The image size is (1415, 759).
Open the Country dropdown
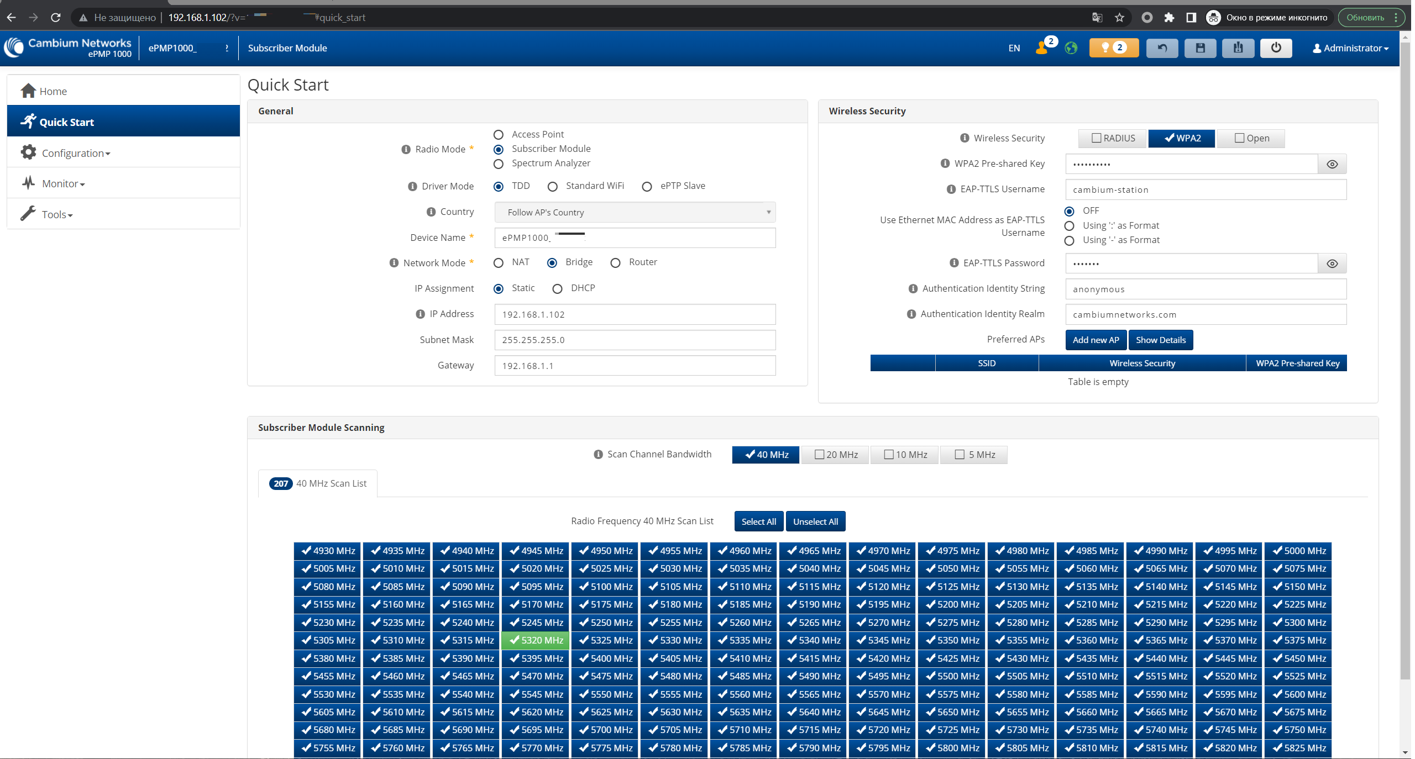pos(636,212)
